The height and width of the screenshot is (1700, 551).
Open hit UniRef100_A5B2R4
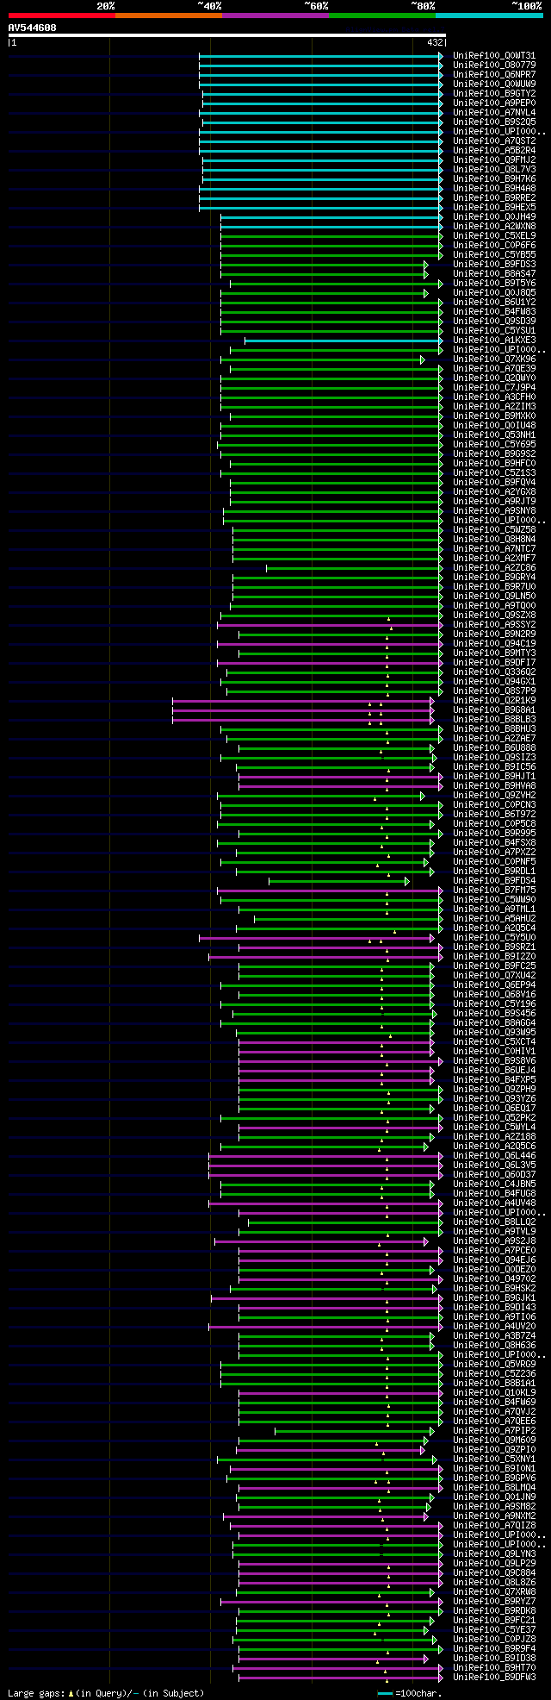tap(494, 151)
